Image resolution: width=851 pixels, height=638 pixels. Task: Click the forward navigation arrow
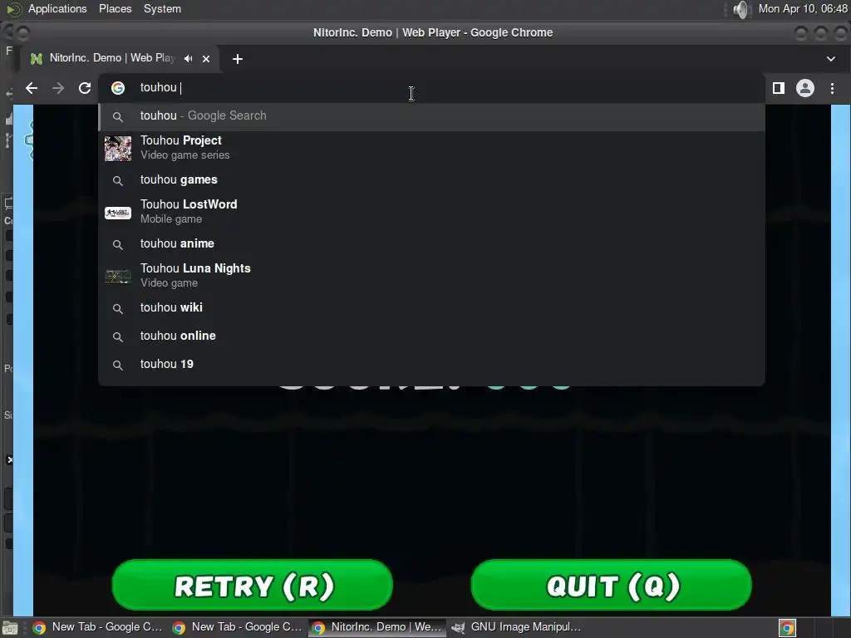[58, 88]
